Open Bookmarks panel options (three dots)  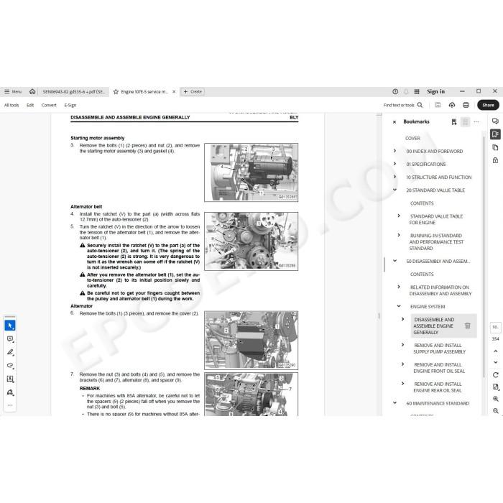click(x=476, y=122)
